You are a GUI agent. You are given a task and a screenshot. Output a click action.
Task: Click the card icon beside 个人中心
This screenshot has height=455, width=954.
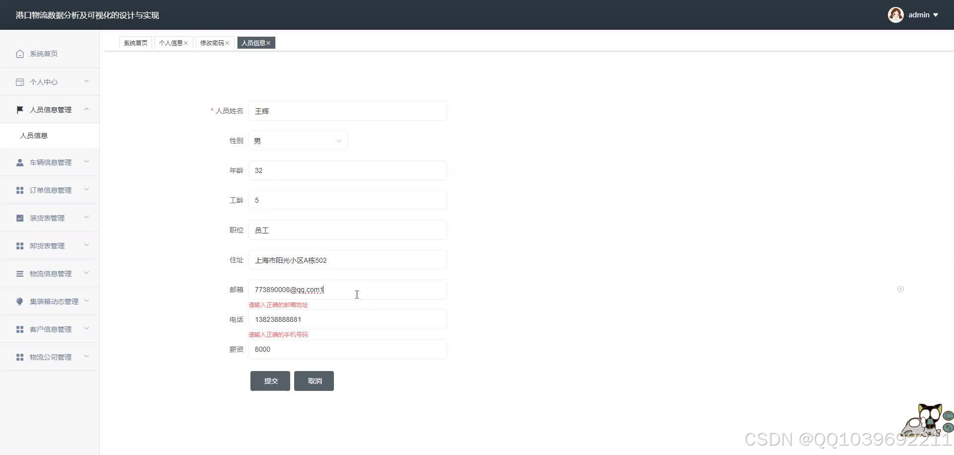coord(20,82)
